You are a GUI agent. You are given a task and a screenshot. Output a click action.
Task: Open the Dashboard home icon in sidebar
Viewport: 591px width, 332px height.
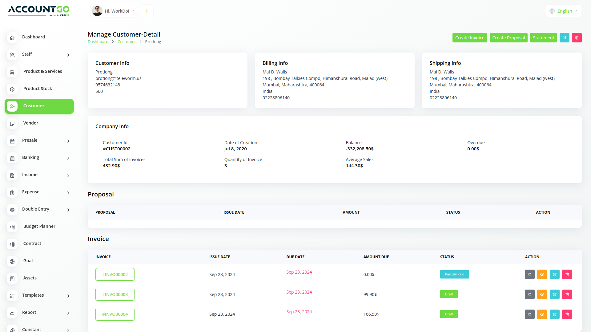12,38
